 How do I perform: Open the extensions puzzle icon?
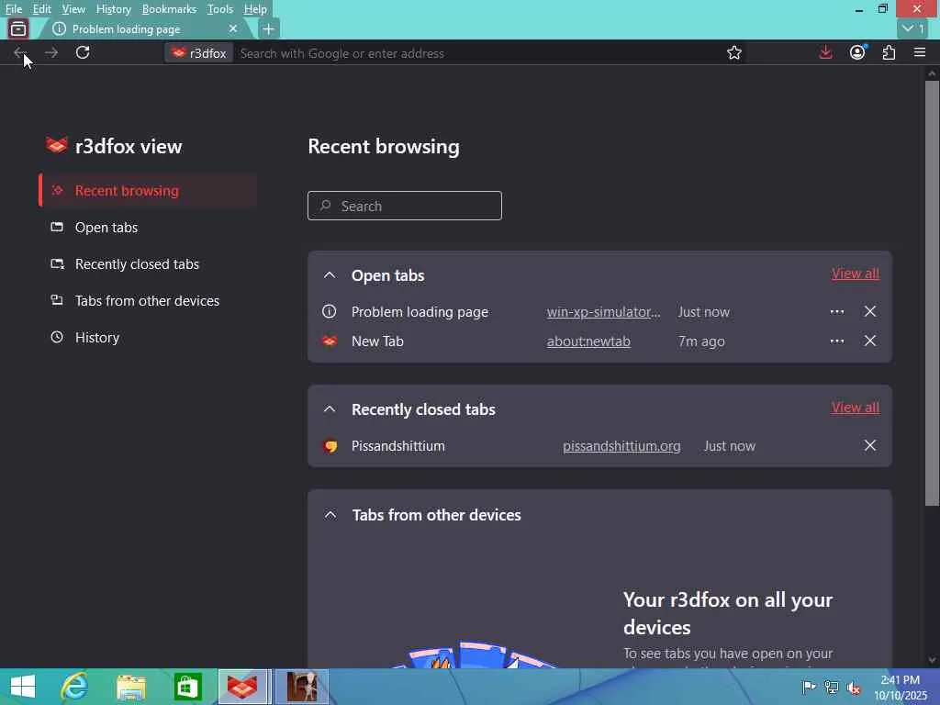pos(889,52)
